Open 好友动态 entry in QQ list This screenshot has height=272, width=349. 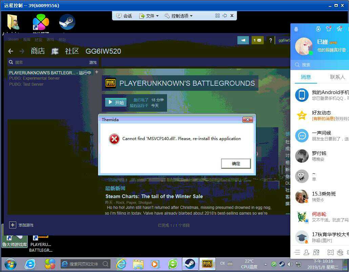(x=320, y=115)
